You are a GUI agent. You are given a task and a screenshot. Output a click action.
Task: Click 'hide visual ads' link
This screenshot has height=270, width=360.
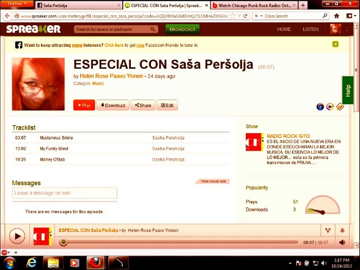[x=213, y=181]
